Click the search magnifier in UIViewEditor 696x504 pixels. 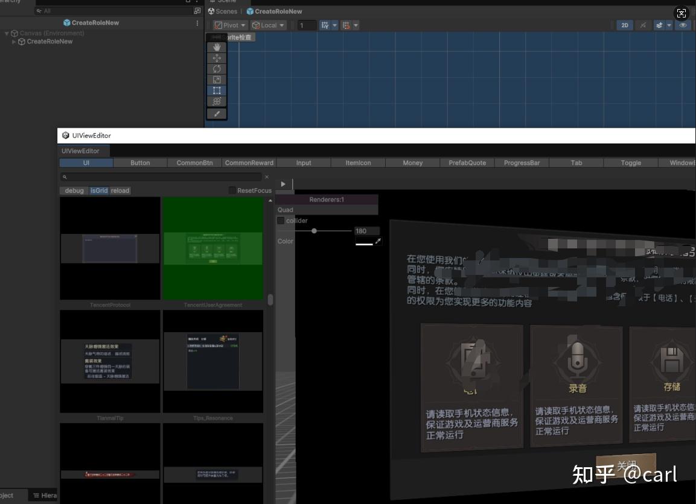click(x=65, y=177)
